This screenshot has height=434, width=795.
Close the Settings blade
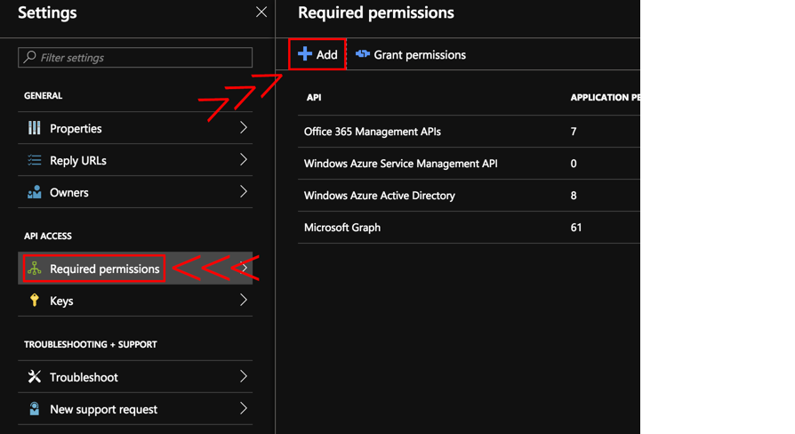click(x=261, y=12)
